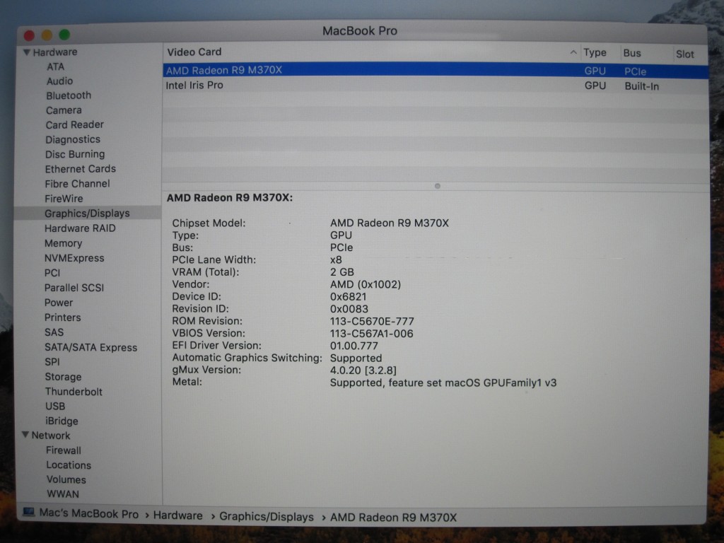The width and height of the screenshot is (724, 543).
Task: Collapse the Hardware section disclosure triangle
Action: (x=27, y=52)
